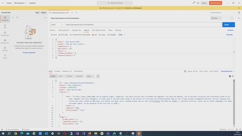Open the Collections sidebar panel
This screenshot has height=136, width=242.
click(x=5, y=19)
